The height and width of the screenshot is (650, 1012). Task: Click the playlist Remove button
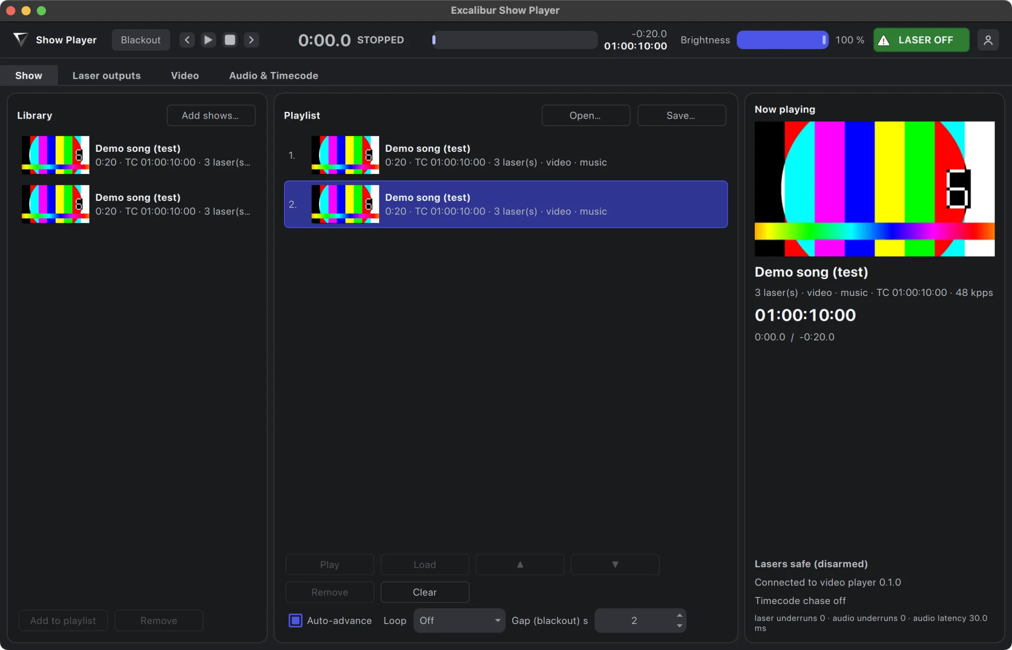[330, 592]
